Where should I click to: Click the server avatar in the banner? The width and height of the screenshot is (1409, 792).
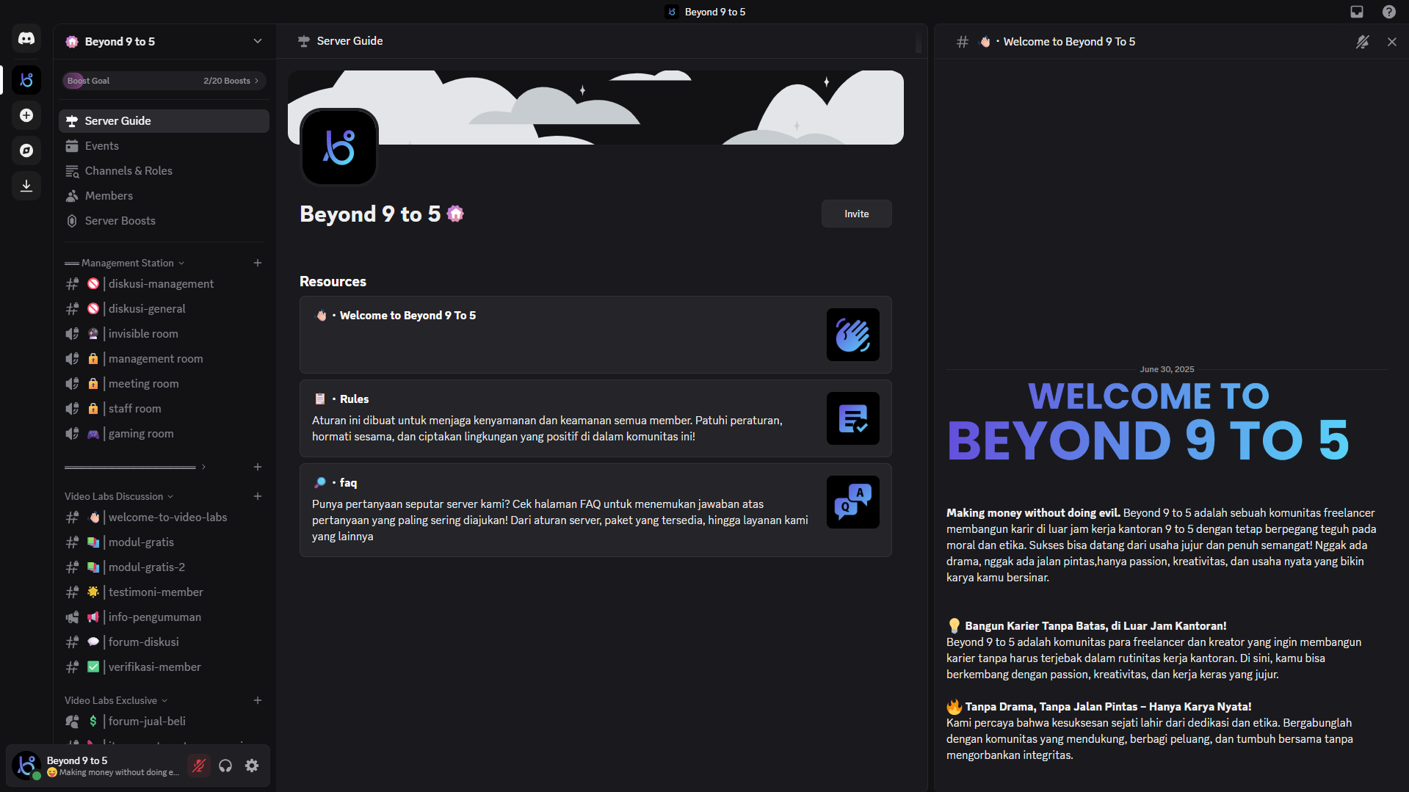point(339,147)
